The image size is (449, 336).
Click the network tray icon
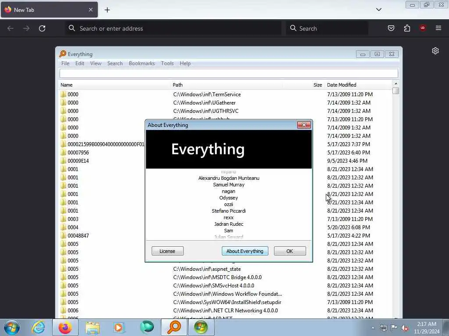pos(383,328)
